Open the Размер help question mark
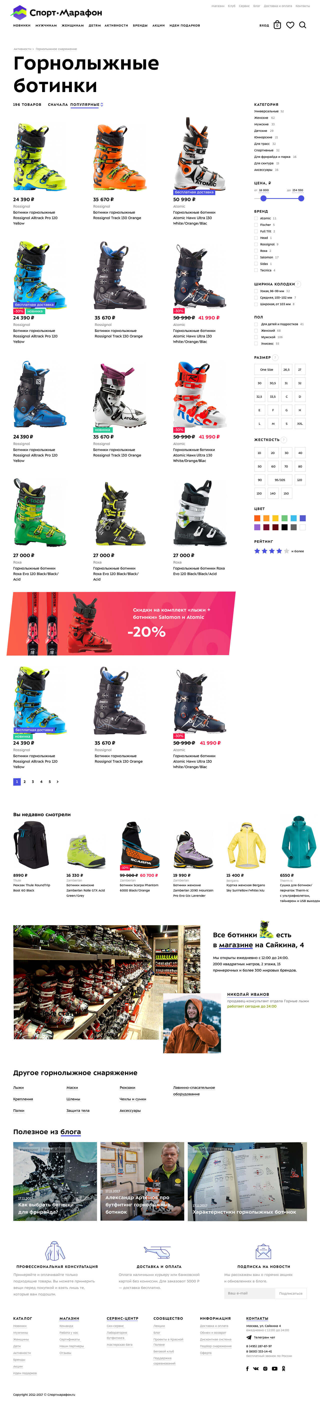Viewport: 320px width, 1411px height. point(276,357)
